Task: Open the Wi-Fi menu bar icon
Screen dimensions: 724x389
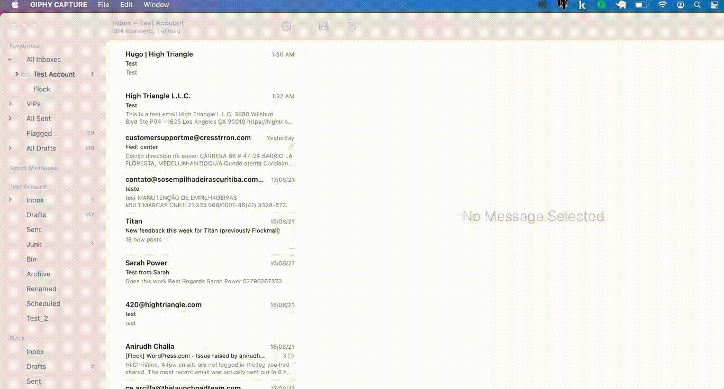Action: click(663, 5)
